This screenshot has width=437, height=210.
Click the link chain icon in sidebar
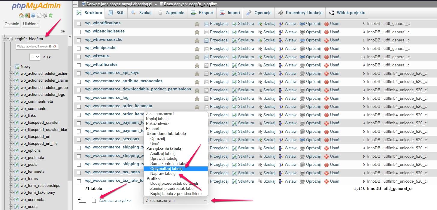[63, 31]
